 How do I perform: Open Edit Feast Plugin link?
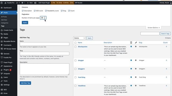44,3
